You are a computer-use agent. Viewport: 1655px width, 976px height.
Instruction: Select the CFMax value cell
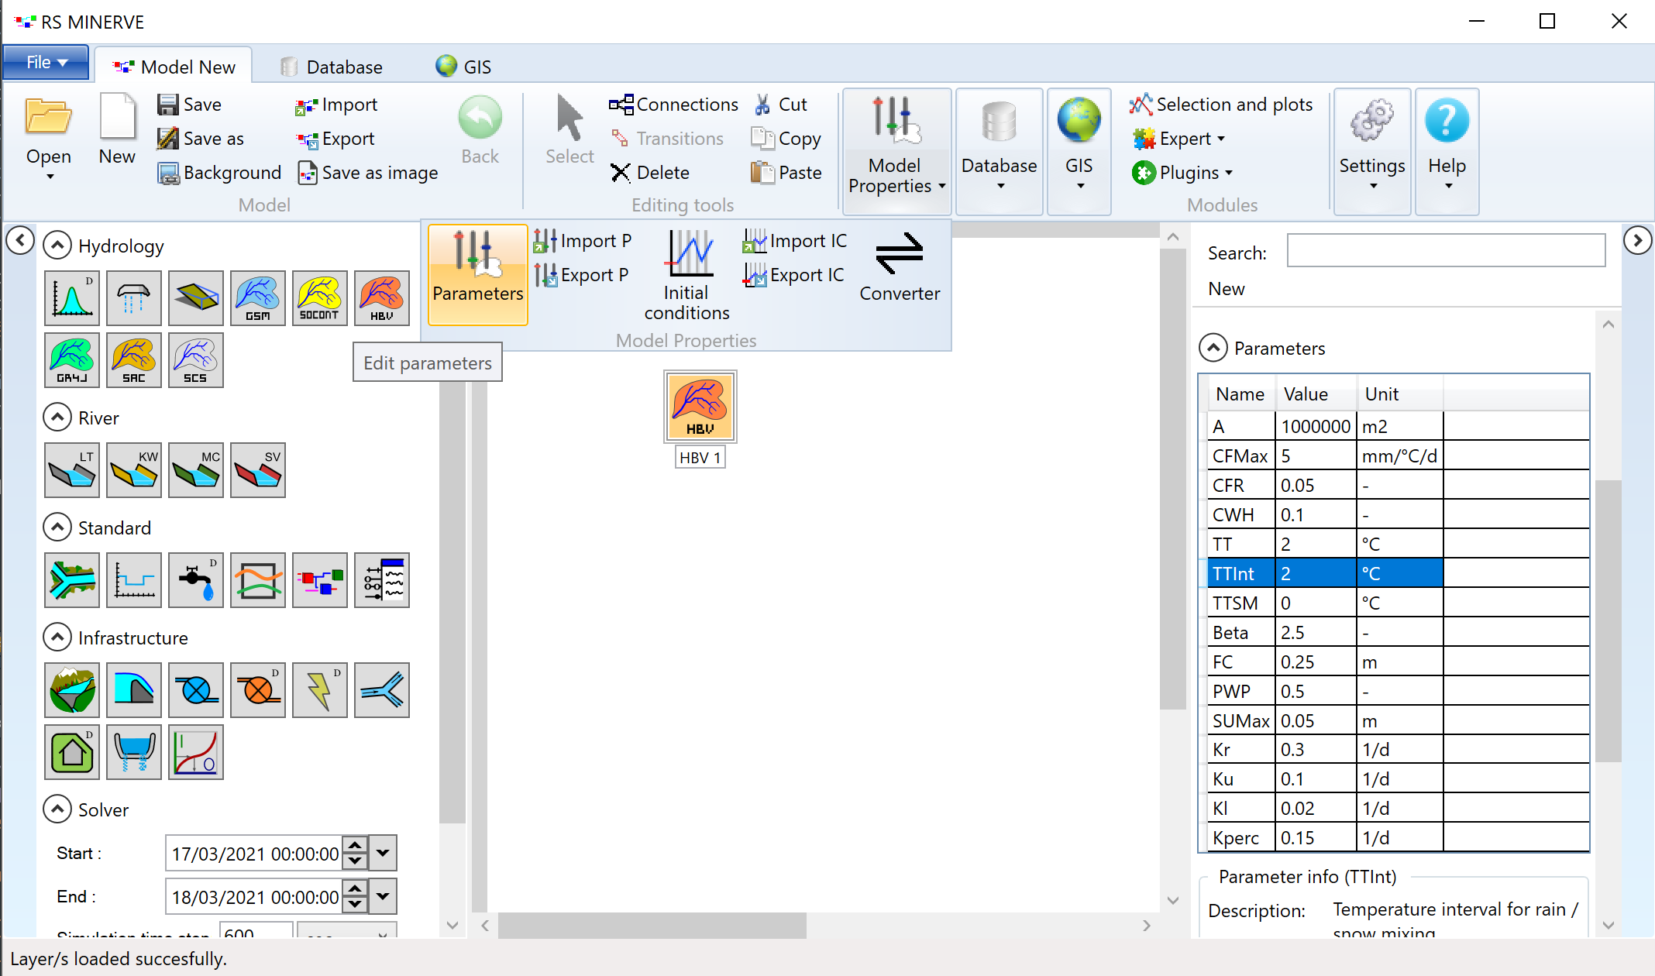1316,455
